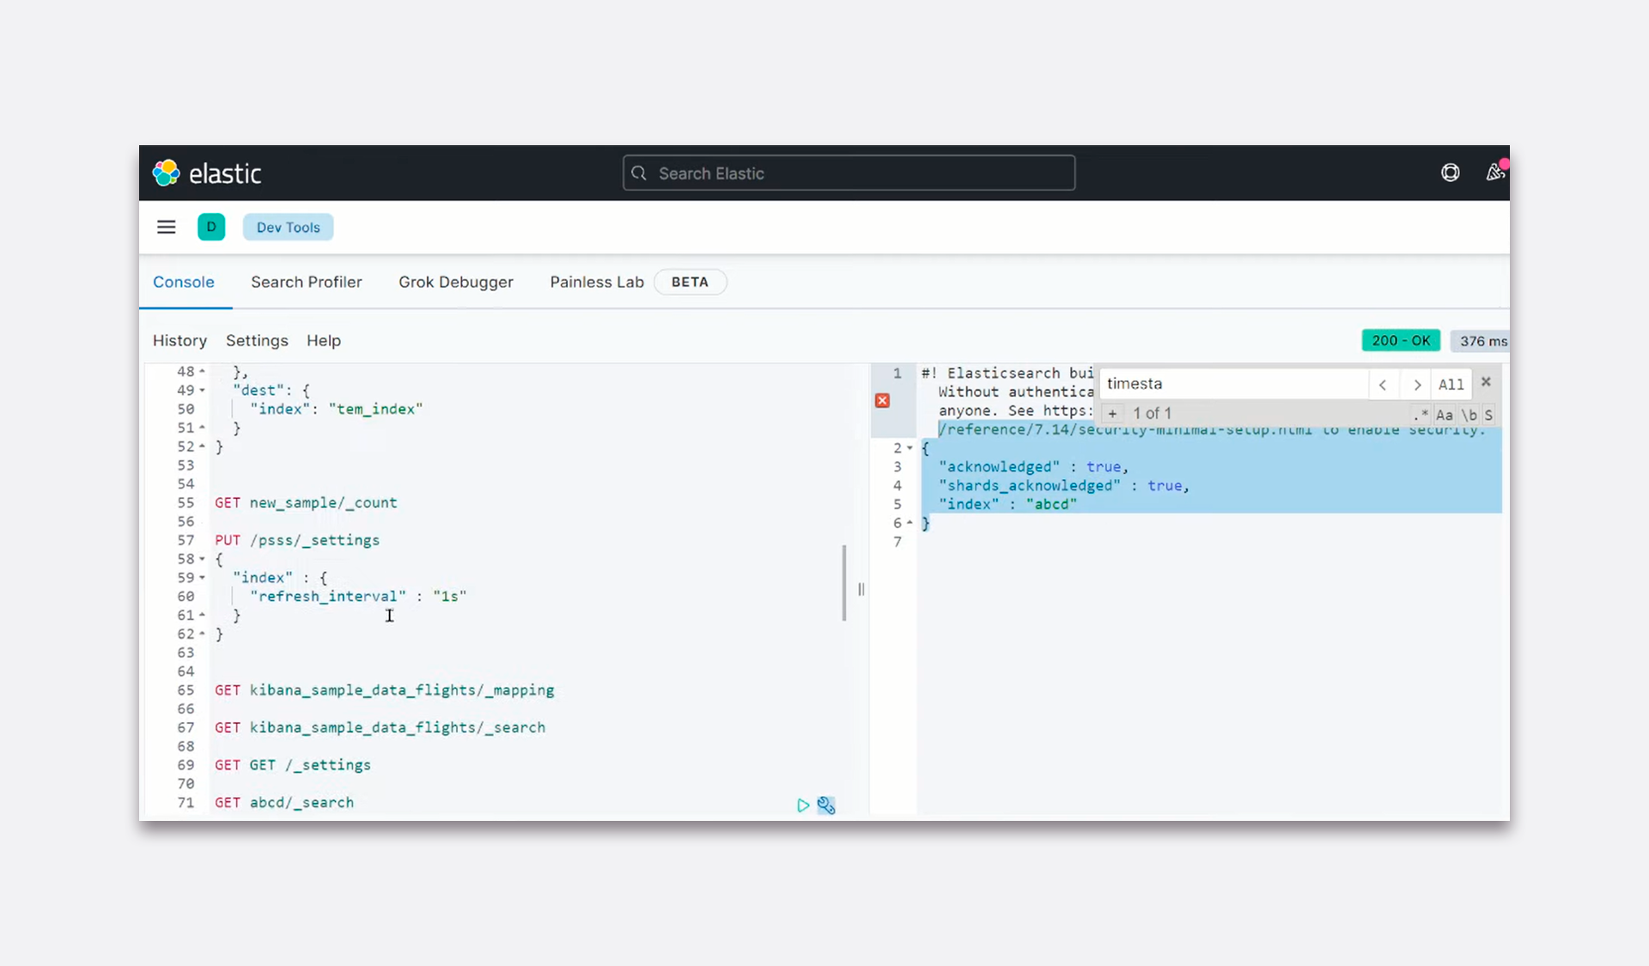This screenshot has height=966, width=1649.
Task: Click the Elastic logo
Action: coord(207,173)
